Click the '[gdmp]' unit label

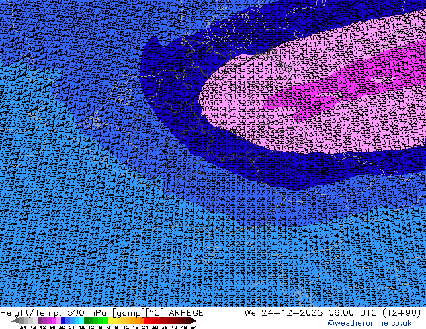coord(128,313)
